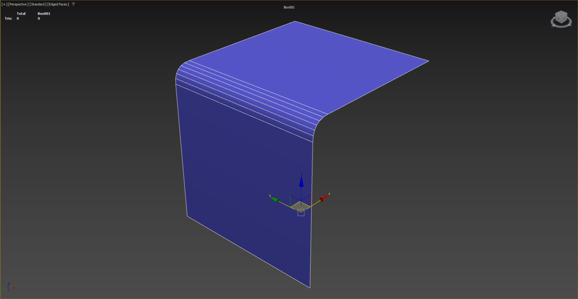Click the viewport filter funnel icon
The height and width of the screenshot is (299, 578).
pos(73,4)
